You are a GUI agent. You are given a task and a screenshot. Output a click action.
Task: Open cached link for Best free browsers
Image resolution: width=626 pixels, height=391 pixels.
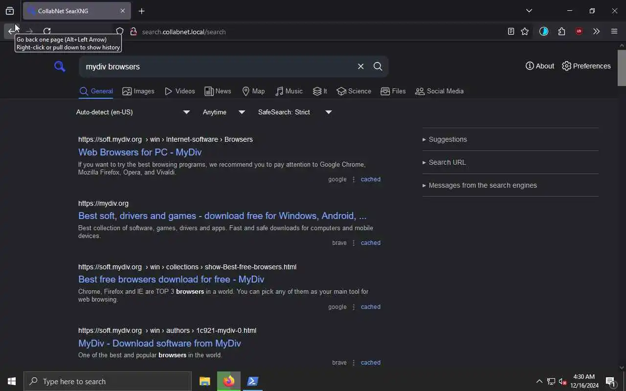371,307
